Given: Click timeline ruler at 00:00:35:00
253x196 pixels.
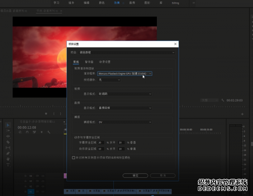Looking at the screenshot, I should pos(206,129).
